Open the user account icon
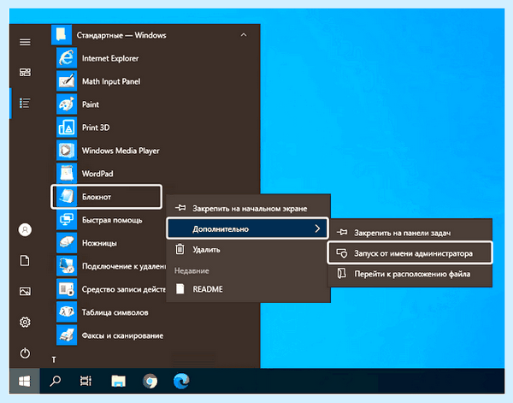Viewport: 513px width, 403px height. coord(25,230)
